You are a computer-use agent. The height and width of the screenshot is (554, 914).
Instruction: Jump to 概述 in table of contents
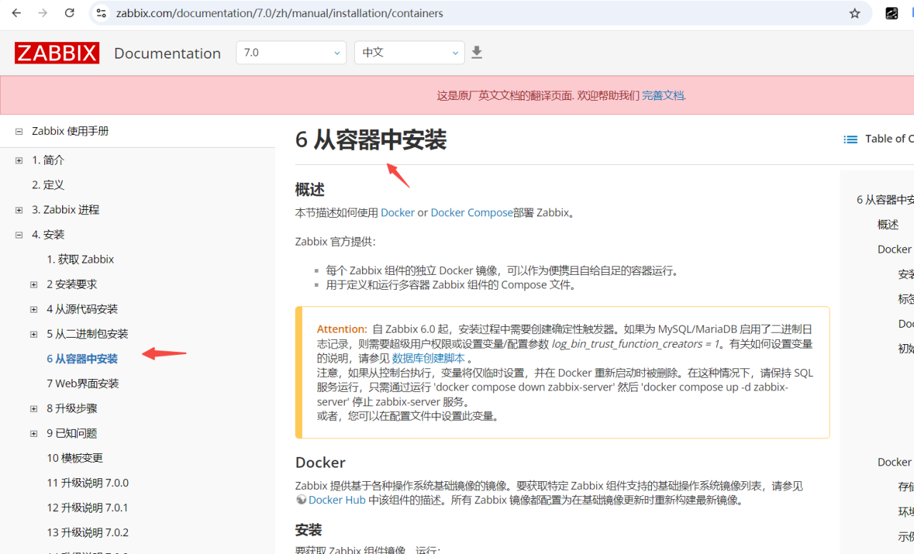pos(888,225)
